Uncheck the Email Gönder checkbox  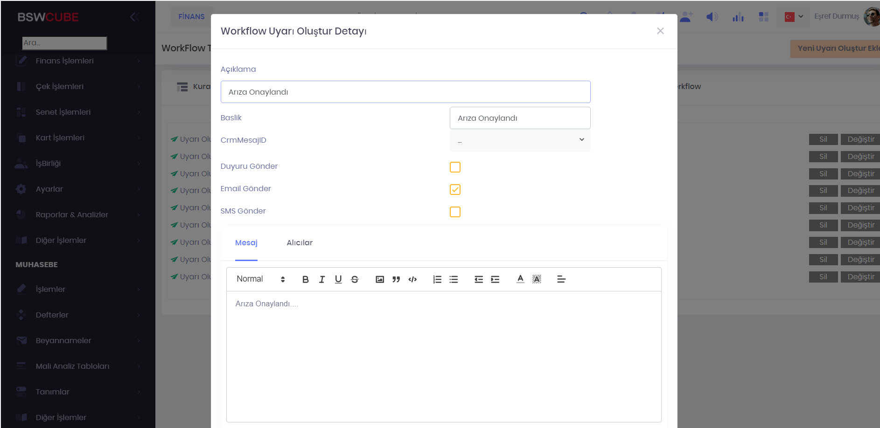tap(455, 189)
